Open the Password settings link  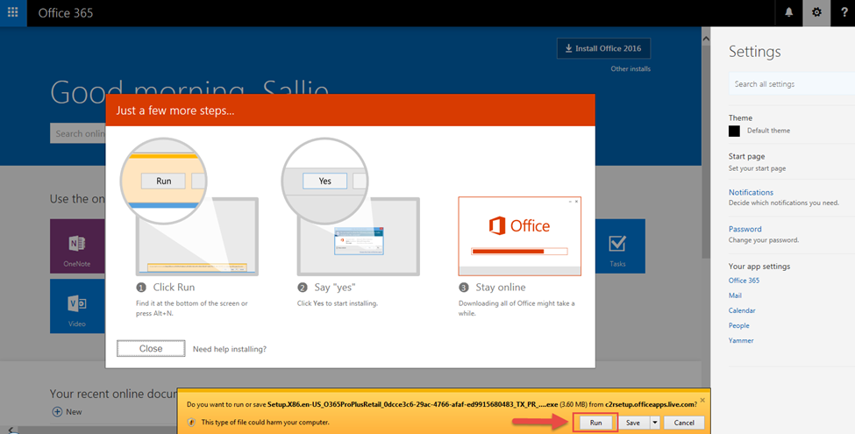(745, 229)
